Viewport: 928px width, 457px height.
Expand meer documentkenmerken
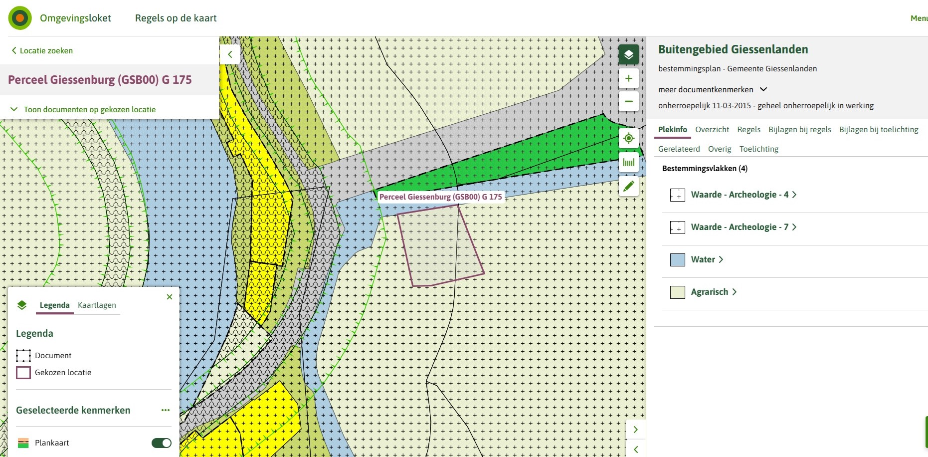click(x=712, y=90)
